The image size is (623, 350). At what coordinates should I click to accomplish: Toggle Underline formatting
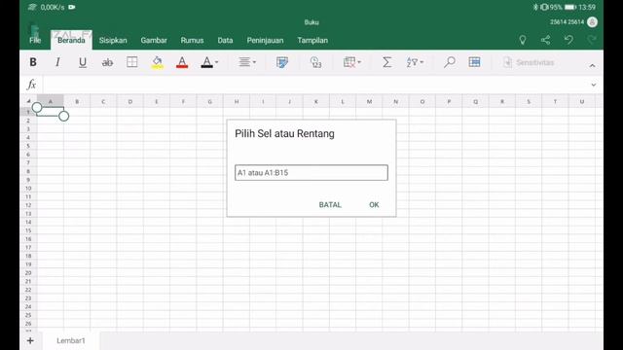pyautogui.click(x=82, y=62)
